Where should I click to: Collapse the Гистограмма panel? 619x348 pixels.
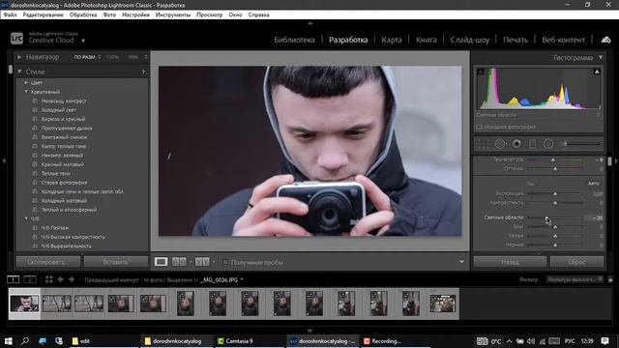tap(601, 58)
